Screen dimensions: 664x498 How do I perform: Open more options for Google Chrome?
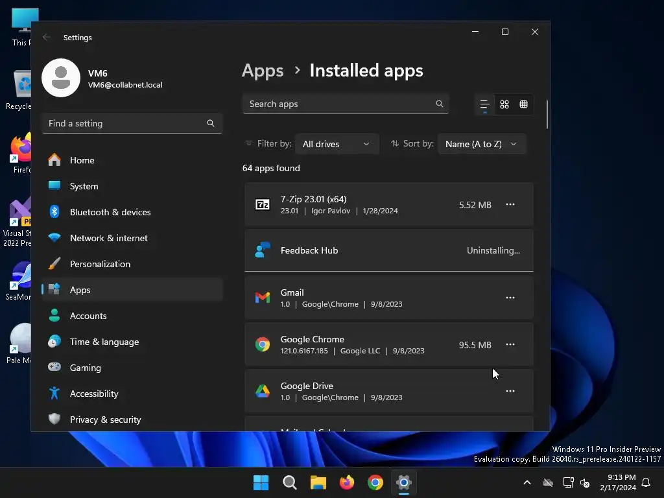(510, 344)
